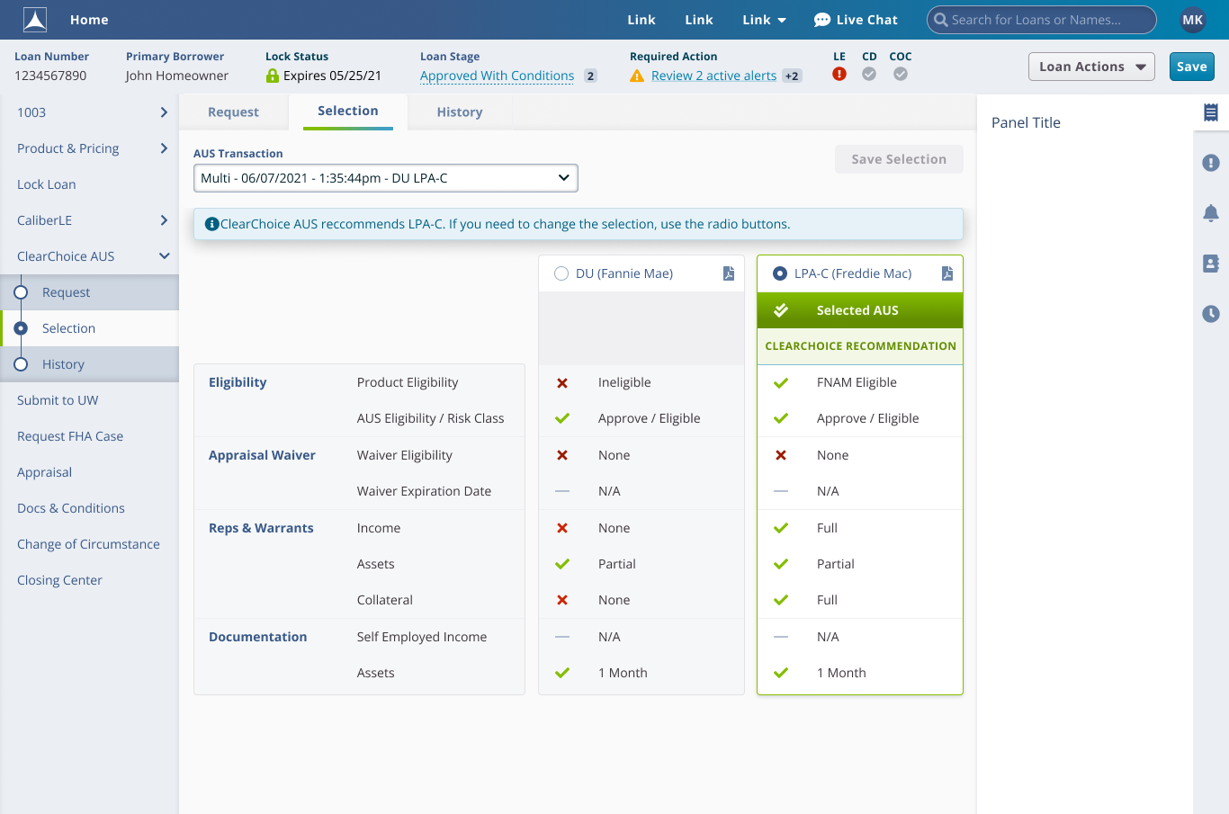Open the clock history icon in the right sidebar
1229x814 pixels.
(1211, 314)
